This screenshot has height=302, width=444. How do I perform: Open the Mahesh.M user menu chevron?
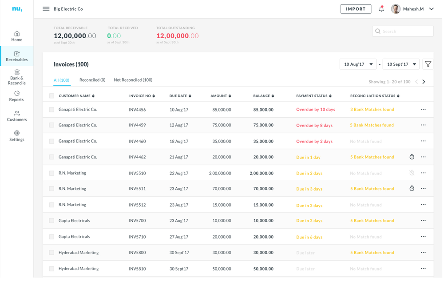point(431,9)
